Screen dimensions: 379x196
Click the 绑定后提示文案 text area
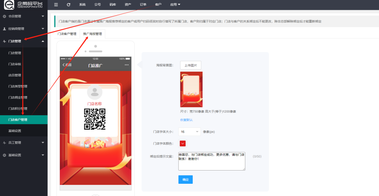coord(212,161)
